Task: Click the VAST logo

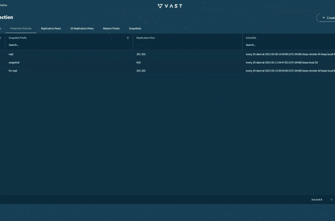Action: coord(170,6)
